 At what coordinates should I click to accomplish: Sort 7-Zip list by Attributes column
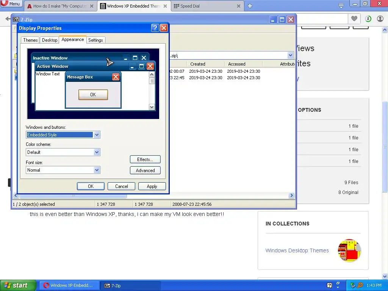point(279,64)
